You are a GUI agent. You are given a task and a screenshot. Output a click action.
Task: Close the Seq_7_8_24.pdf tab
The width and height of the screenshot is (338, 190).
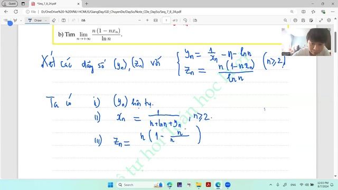(x=78, y=4)
